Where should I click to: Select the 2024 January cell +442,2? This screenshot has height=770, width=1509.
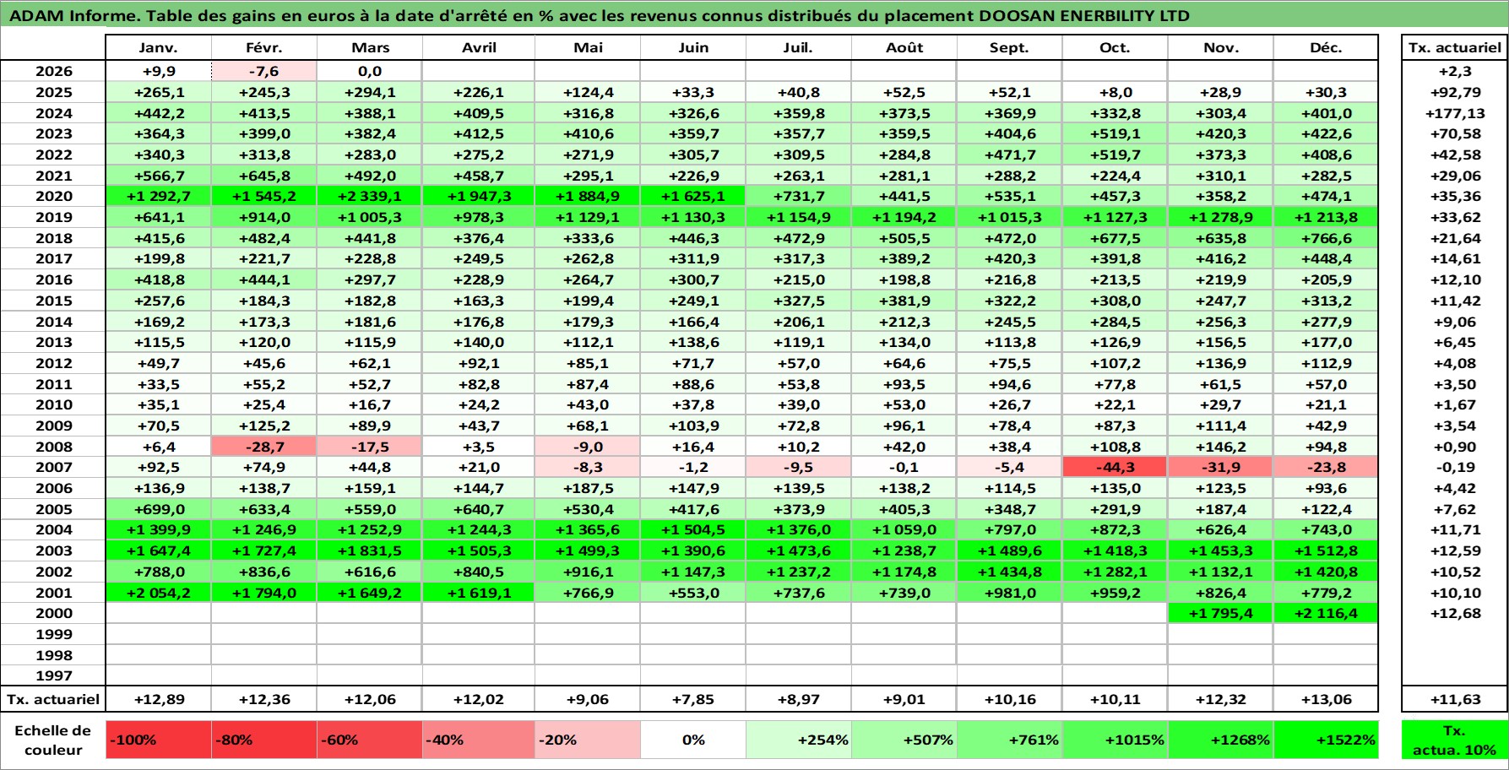point(159,113)
